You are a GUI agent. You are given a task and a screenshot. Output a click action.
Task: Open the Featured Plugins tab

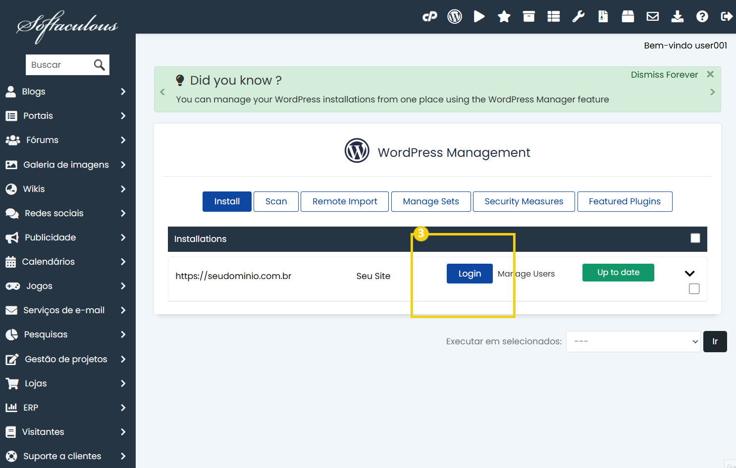[x=625, y=201]
